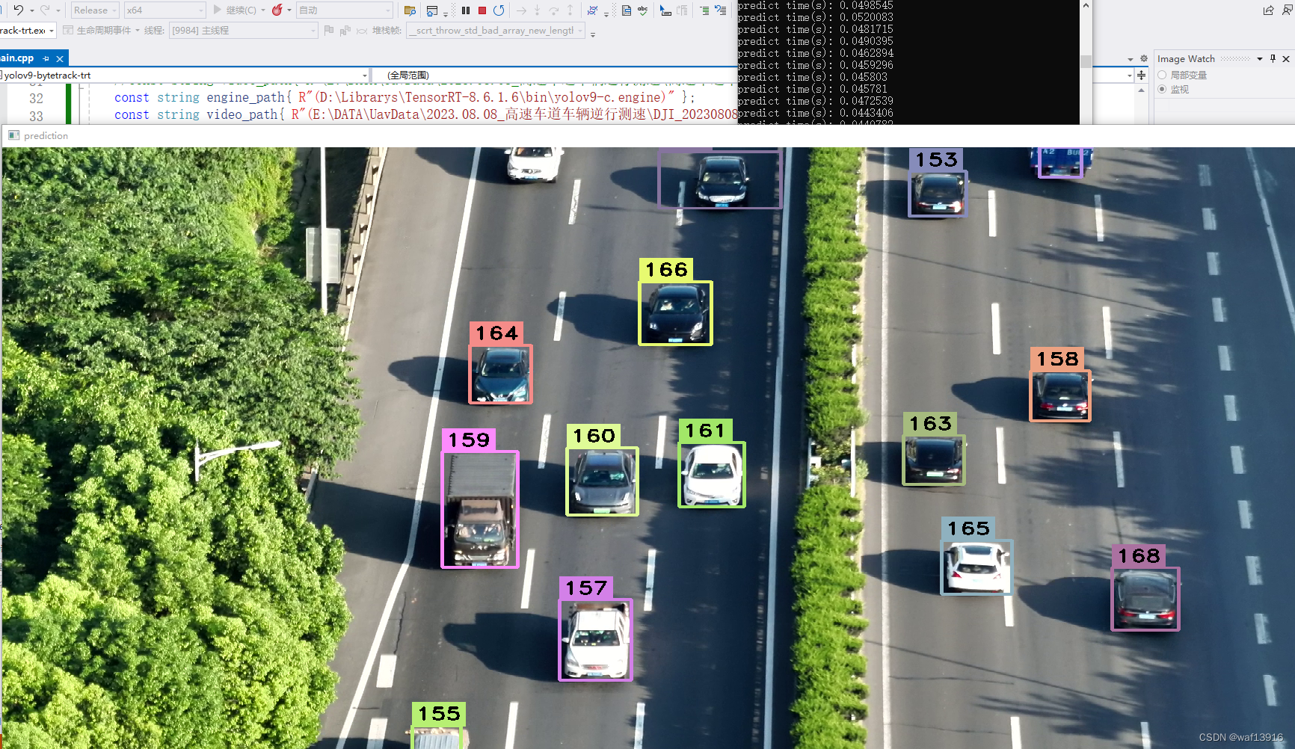Open the [9984] 主线程 thread dropdown
1295x749 pixels.
click(244, 31)
